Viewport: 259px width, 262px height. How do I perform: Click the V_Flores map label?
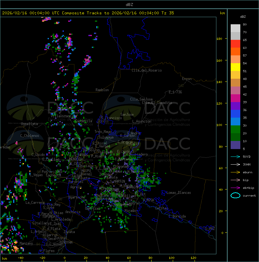(x=47, y=251)
